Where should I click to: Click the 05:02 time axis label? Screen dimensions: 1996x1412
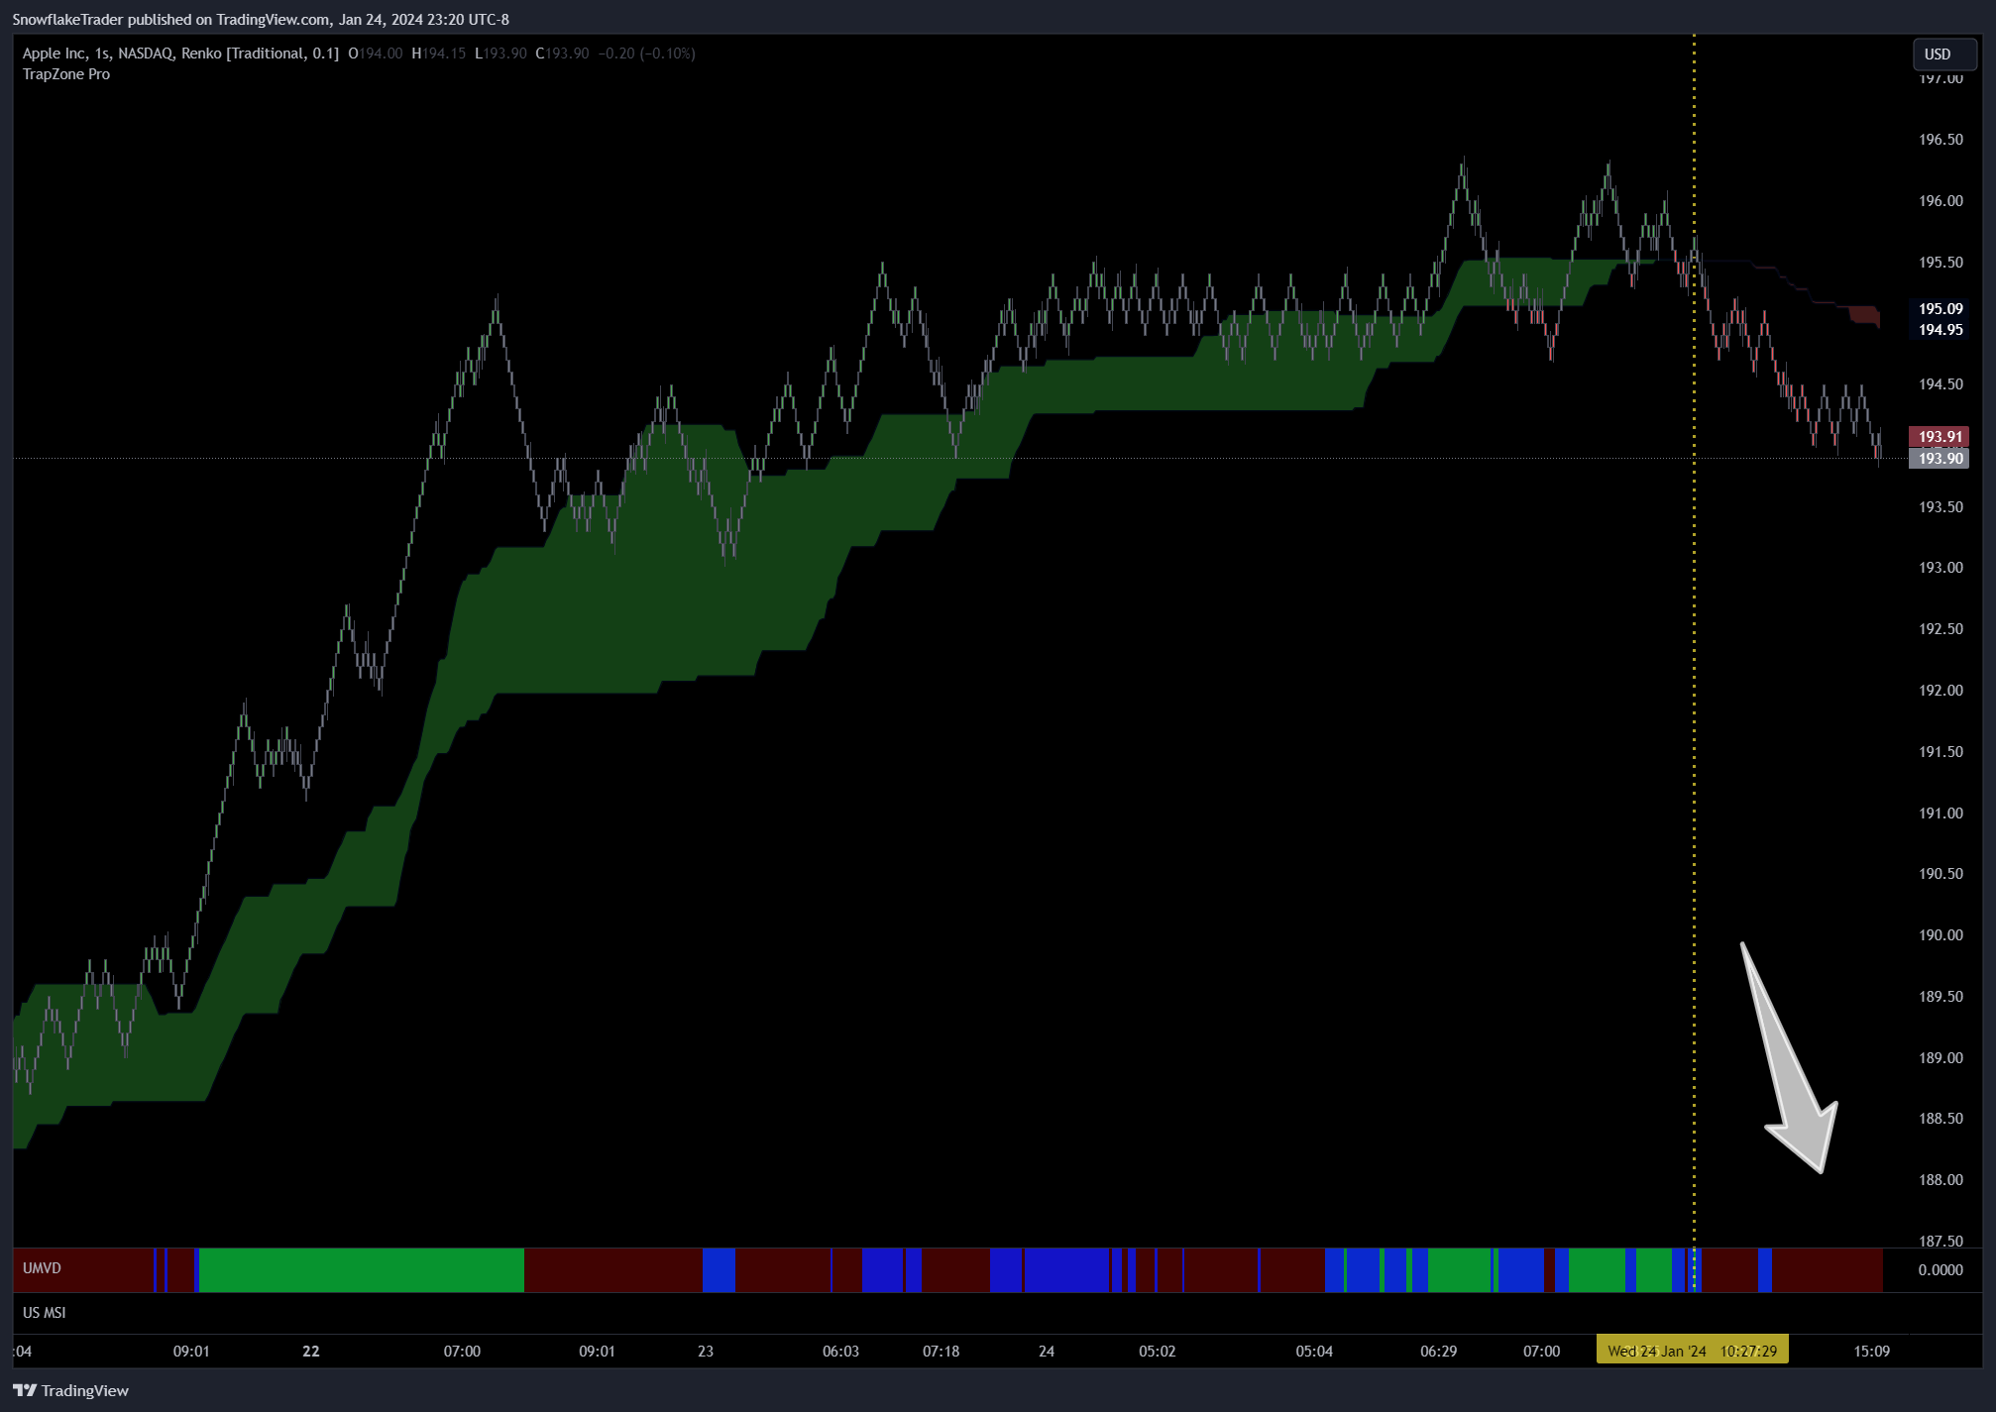[x=1157, y=1351]
